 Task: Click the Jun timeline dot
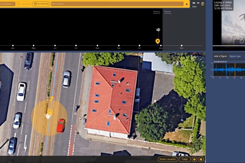tap(55, 45)
